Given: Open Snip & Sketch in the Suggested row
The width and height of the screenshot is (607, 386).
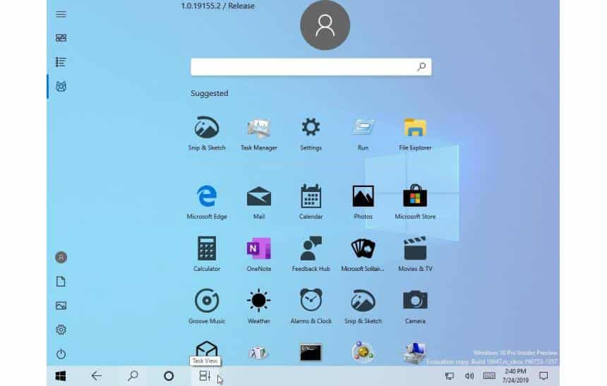Looking at the screenshot, I should click(207, 133).
